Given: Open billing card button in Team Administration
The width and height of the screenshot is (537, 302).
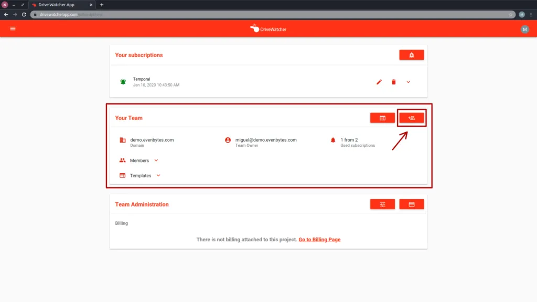Looking at the screenshot, I should pyautogui.click(x=411, y=204).
